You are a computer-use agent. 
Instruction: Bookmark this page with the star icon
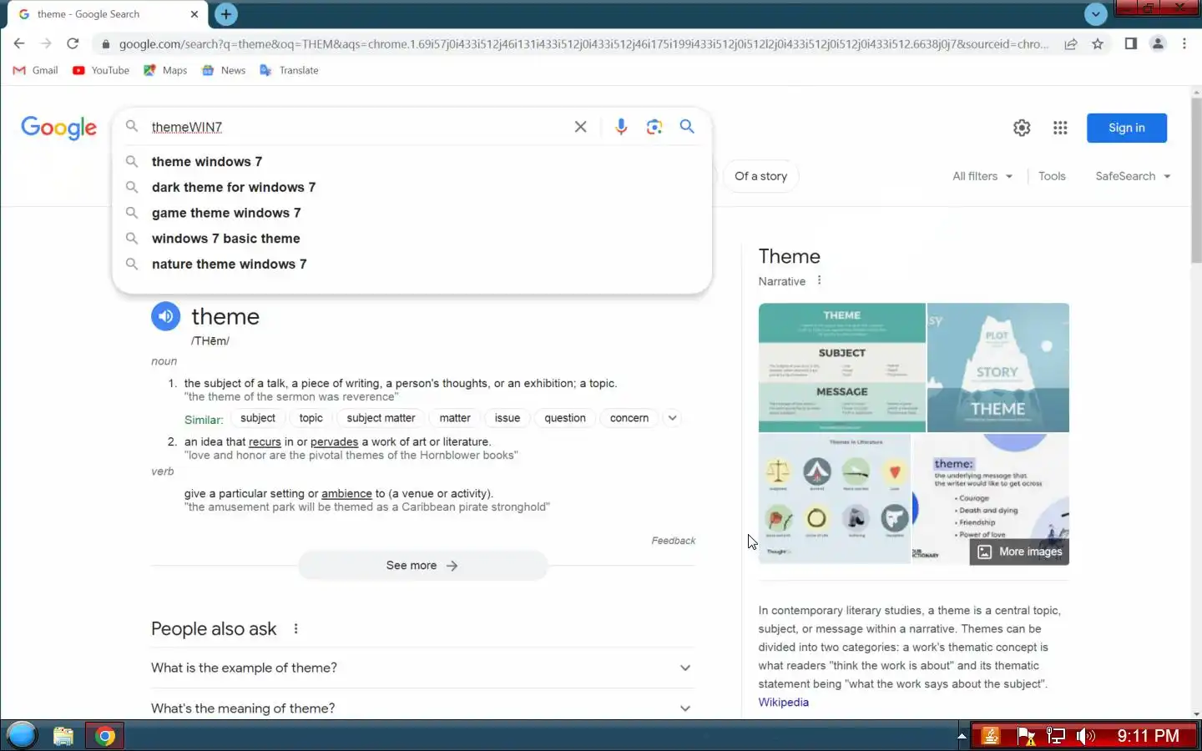coord(1098,43)
